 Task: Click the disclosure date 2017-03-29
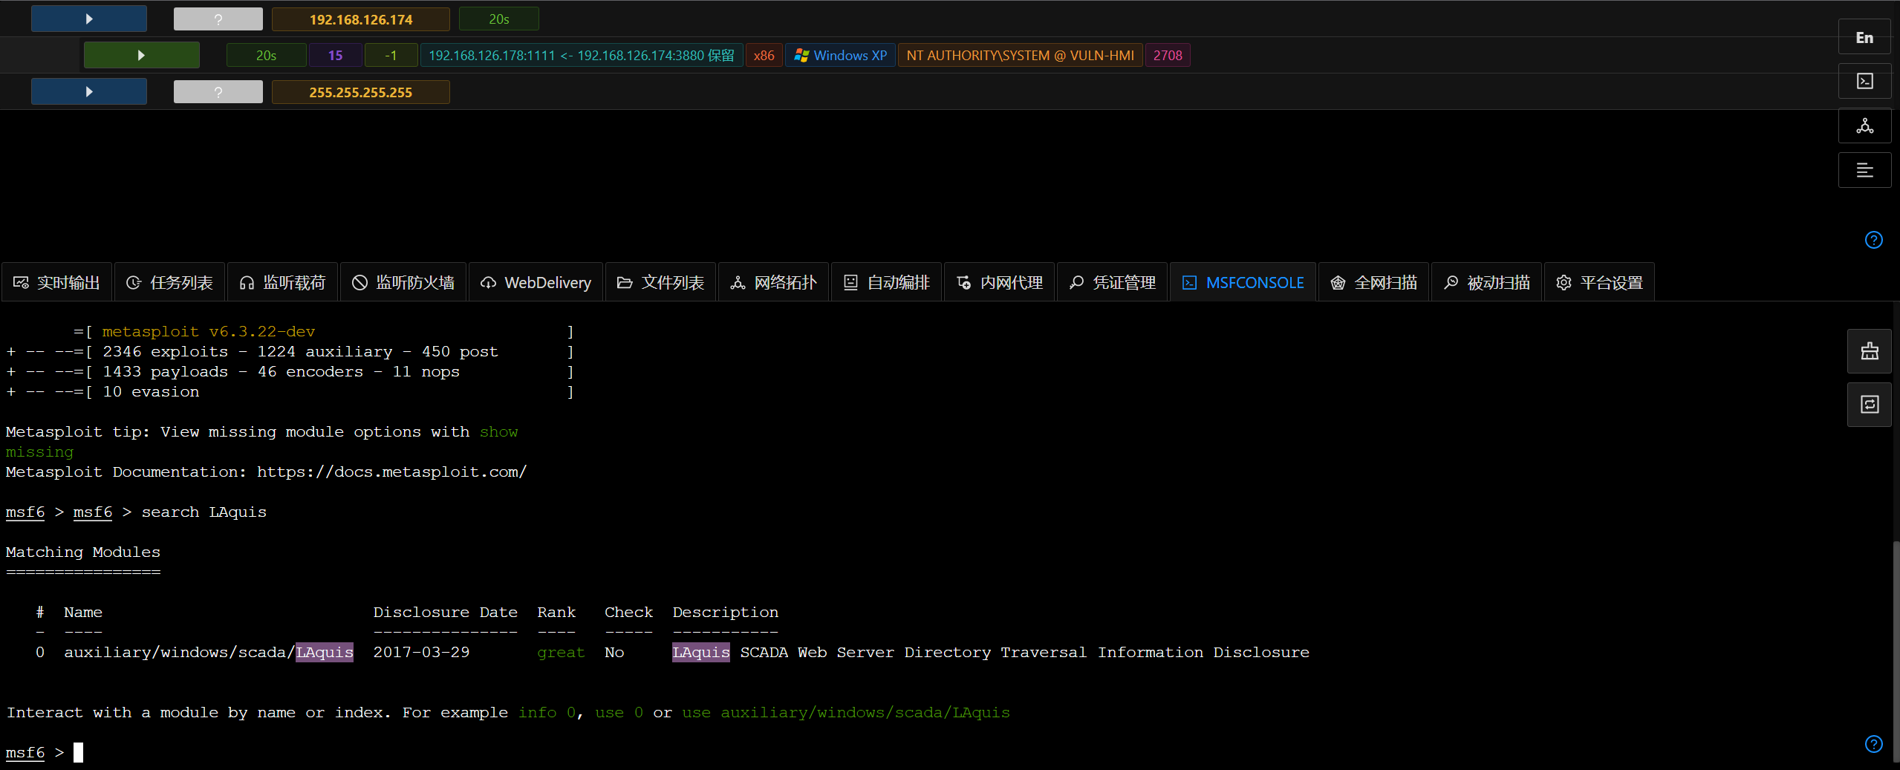click(x=421, y=652)
